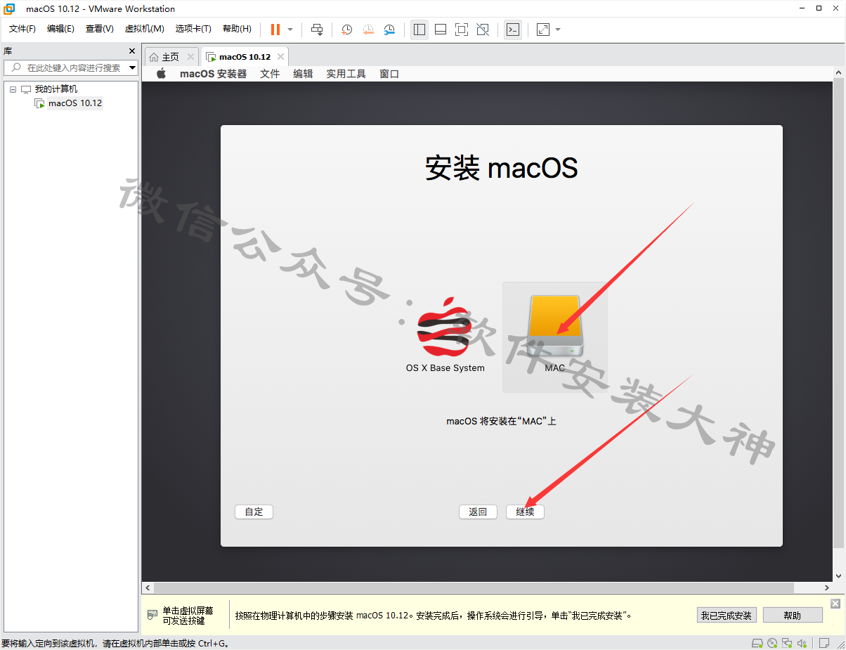The width and height of the screenshot is (846, 650).
Task: Click the library search input field
Action: (x=70, y=67)
